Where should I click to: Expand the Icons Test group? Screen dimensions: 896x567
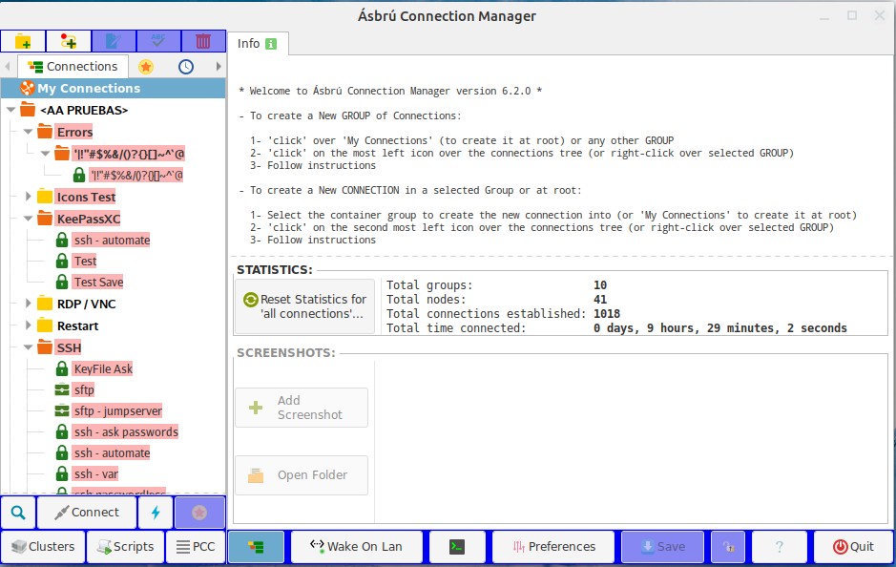point(28,197)
